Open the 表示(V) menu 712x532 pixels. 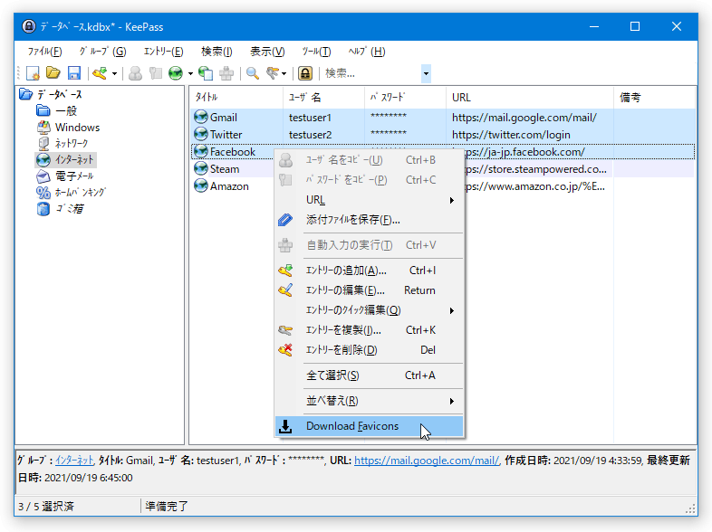coord(267,52)
